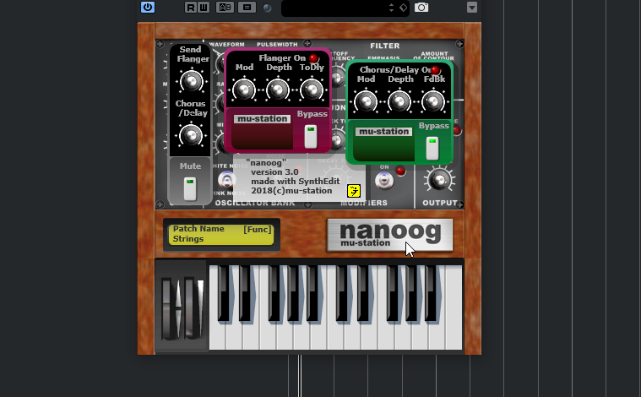641x397 pixels.
Task: Click the preset up/down stepper arrows
Action: tap(391, 8)
